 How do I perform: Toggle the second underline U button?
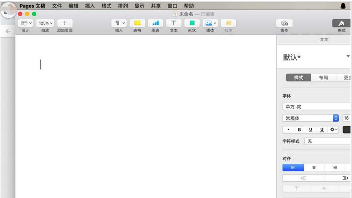coord(322,129)
